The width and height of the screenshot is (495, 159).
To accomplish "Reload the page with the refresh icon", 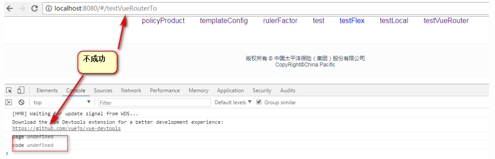I will coord(34,8).
